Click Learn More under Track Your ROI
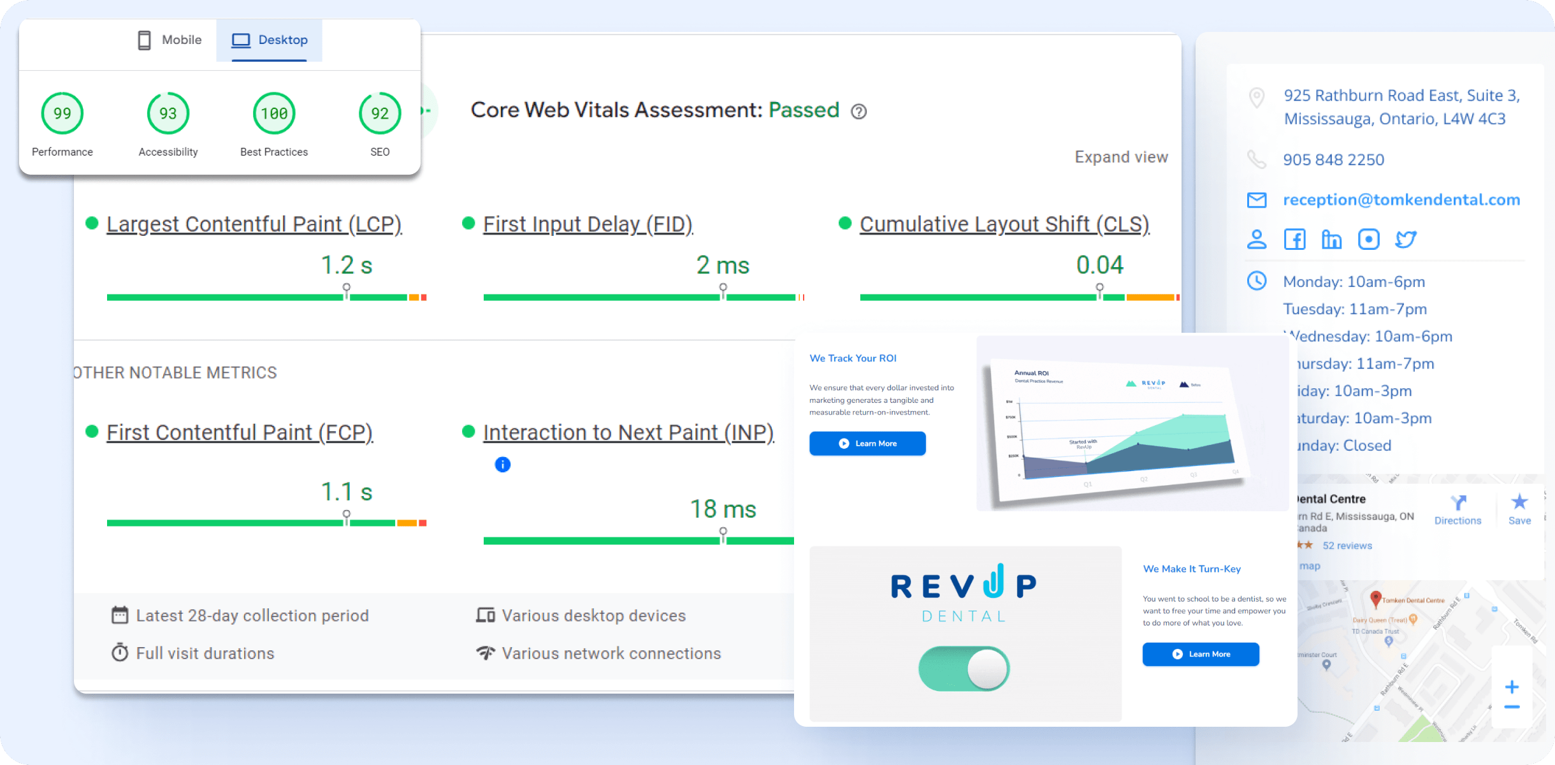The height and width of the screenshot is (765, 1555). pos(867,444)
